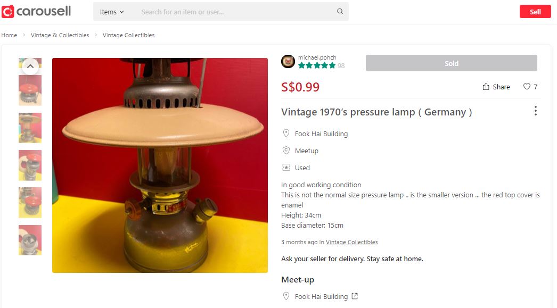
Task: Select the red lamp top thumbnail
Action: [x=30, y=90]
